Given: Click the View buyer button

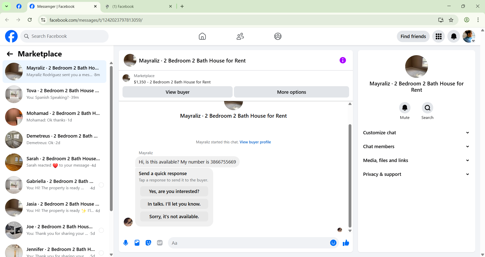Looking at the screenshot, I should click(178, 92).
